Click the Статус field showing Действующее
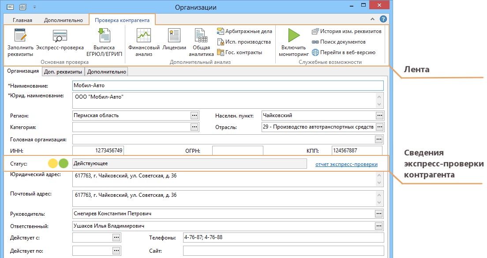The width and height of the screenshot is (487, 258). [189, 163]
